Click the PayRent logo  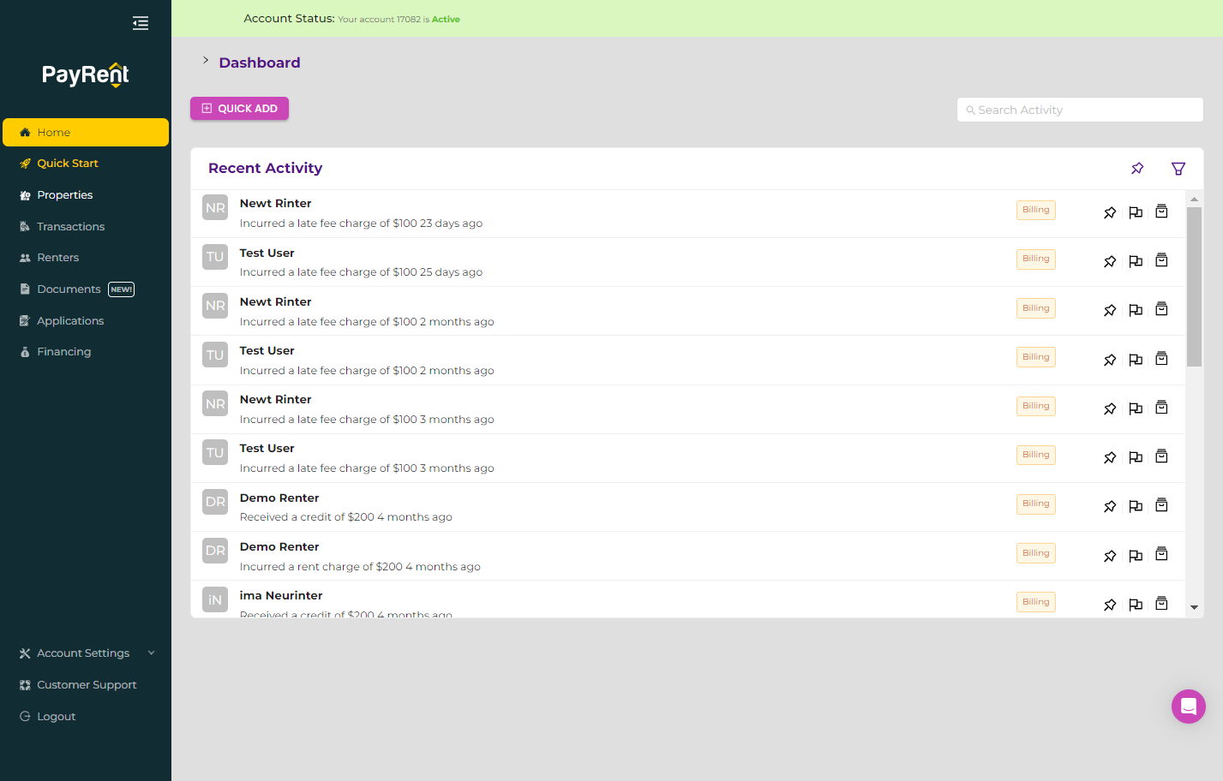86,75
